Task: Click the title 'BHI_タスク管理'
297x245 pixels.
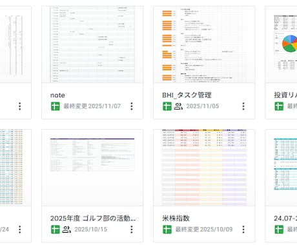Action: (187, 95)
